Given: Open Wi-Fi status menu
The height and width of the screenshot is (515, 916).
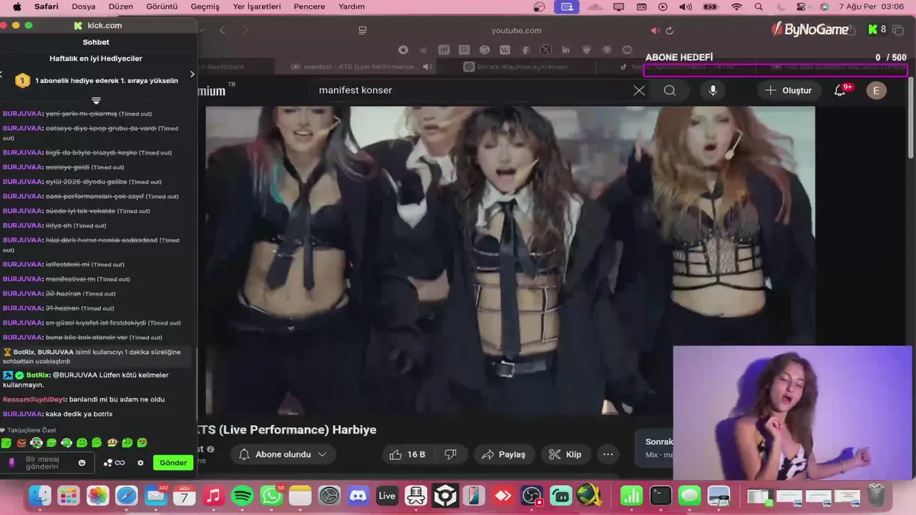Looking at the screenshot, I should (x=736, y=6).
